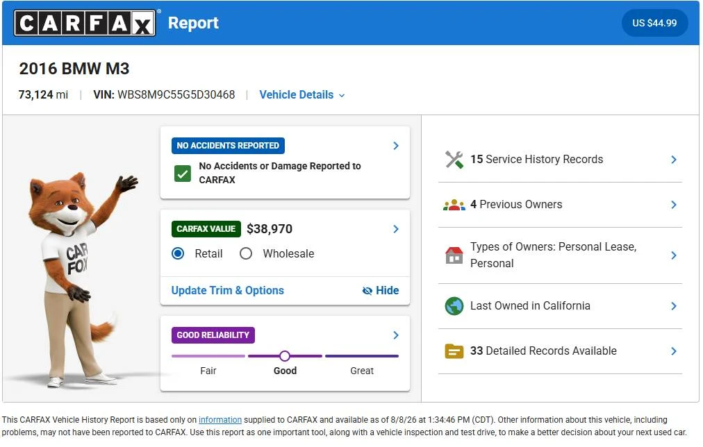Click the globe last owned icon
The height and width of the screenshot is (447, 703).
[454, 306]
